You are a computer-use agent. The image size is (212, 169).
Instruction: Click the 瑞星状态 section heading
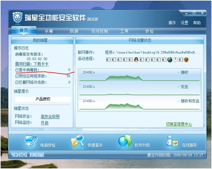pos(21,108)
